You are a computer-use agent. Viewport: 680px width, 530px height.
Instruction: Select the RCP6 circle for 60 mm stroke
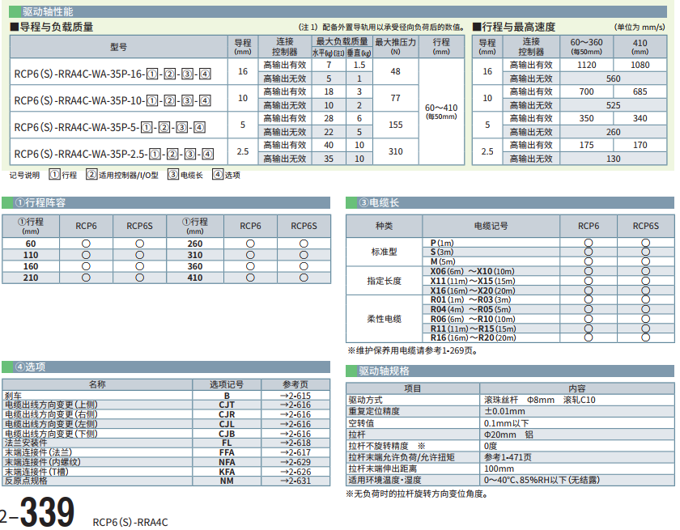pyautogui.click(x=85, y=244)
